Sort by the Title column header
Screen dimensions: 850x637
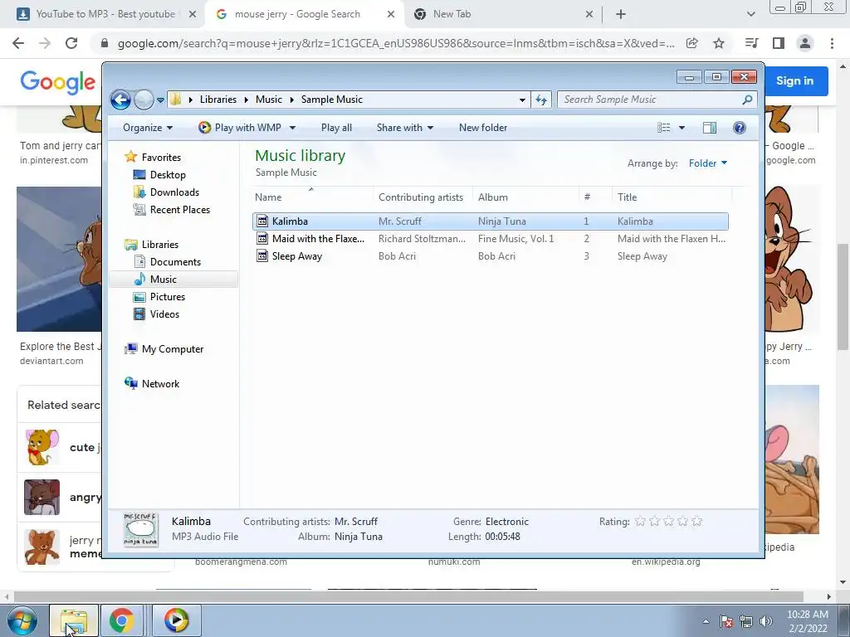point(672,197)
